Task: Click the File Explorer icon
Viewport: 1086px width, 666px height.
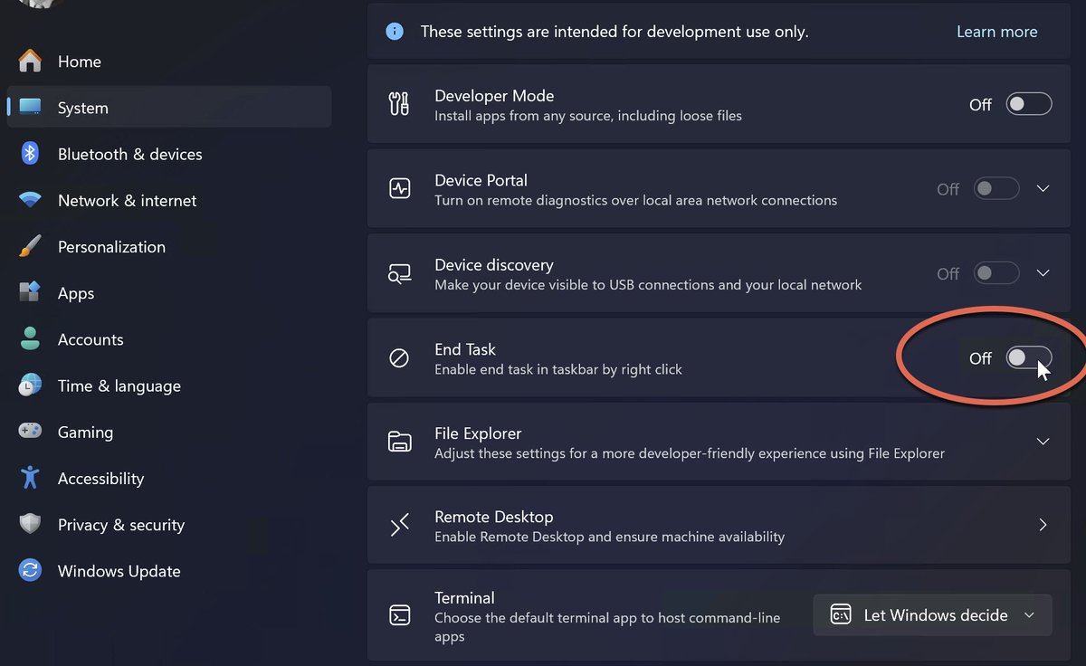Action: pyautogui.click(x=399, y=441)
